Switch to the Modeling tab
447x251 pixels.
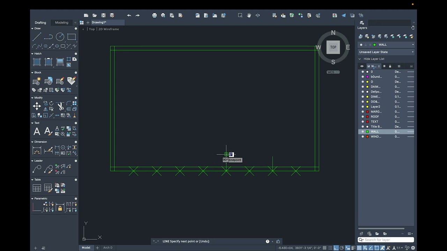[62, 23]
